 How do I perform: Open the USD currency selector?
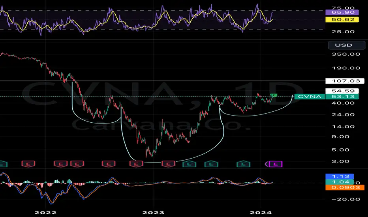pos(347,45)
